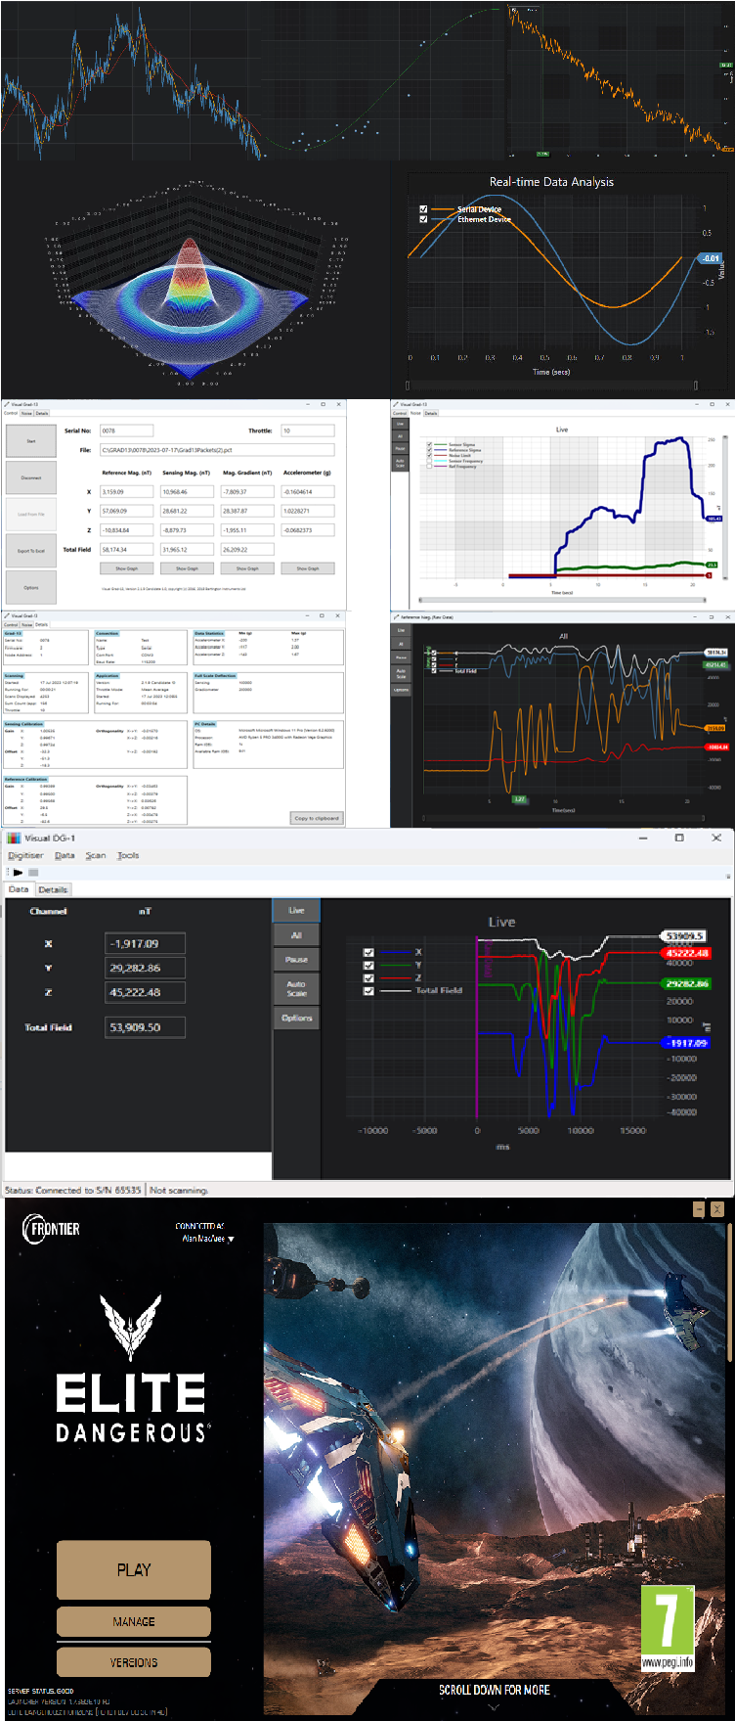Click Live in Reference Mag. Raw Data window
This screenshot has width=735, height=1721.
(401, 631)
